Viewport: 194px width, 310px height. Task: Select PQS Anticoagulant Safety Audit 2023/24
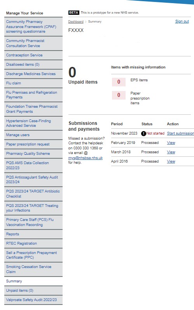coord(33,180)
